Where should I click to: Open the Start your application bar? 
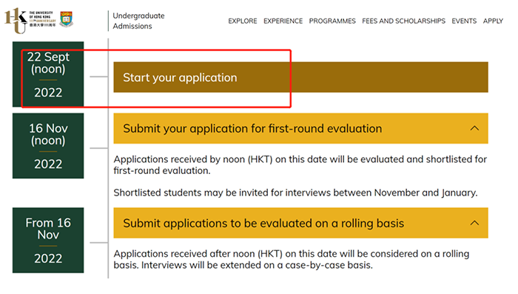point(300,77)
